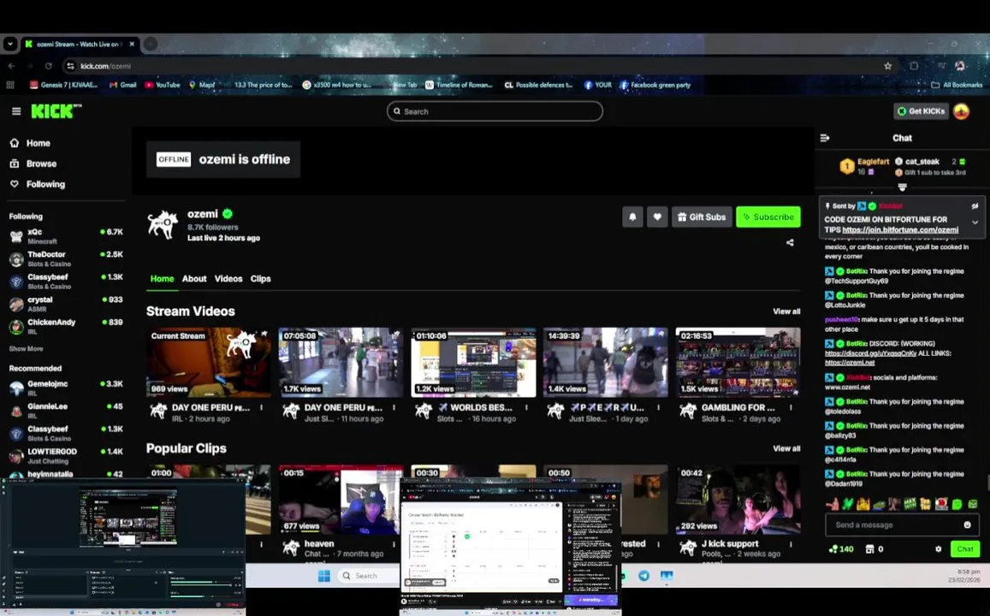
Task: Toggle the heart follow button
Action: pyautogui.click(x=656, y=216)
